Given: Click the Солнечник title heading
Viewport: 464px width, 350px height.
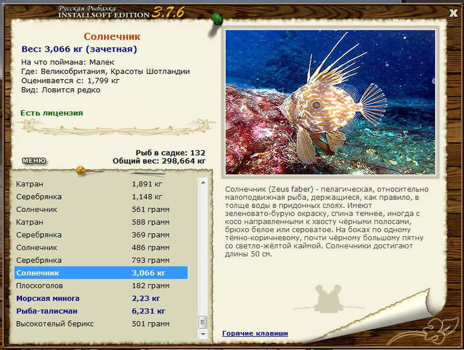Looking at the screenshot, I should tap(112, 37).
